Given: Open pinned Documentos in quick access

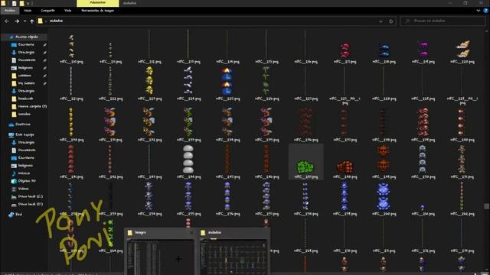Looking at the screenshot, I should (27, 60).
